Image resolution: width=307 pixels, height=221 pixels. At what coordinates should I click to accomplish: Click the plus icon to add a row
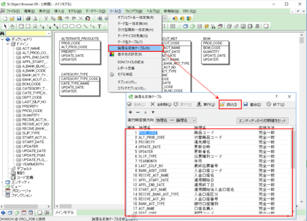(x=131, y=112)
